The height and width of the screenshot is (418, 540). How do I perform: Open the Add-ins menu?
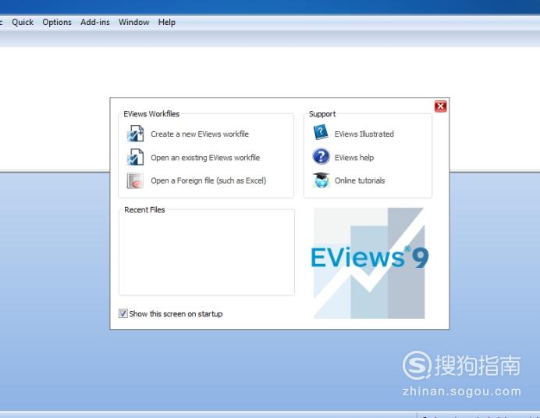pyautogui.click(x=95, y=22)
